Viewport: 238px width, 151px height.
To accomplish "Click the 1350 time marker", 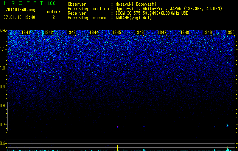I will pyautogui.click(x=230, y=32).
